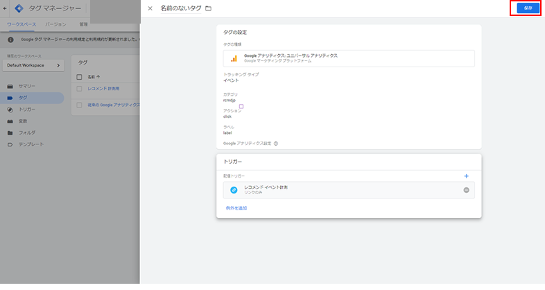The image size is (545, 290).
Task: Open テンプレート in the sidebar
Action: click(32, 144)
